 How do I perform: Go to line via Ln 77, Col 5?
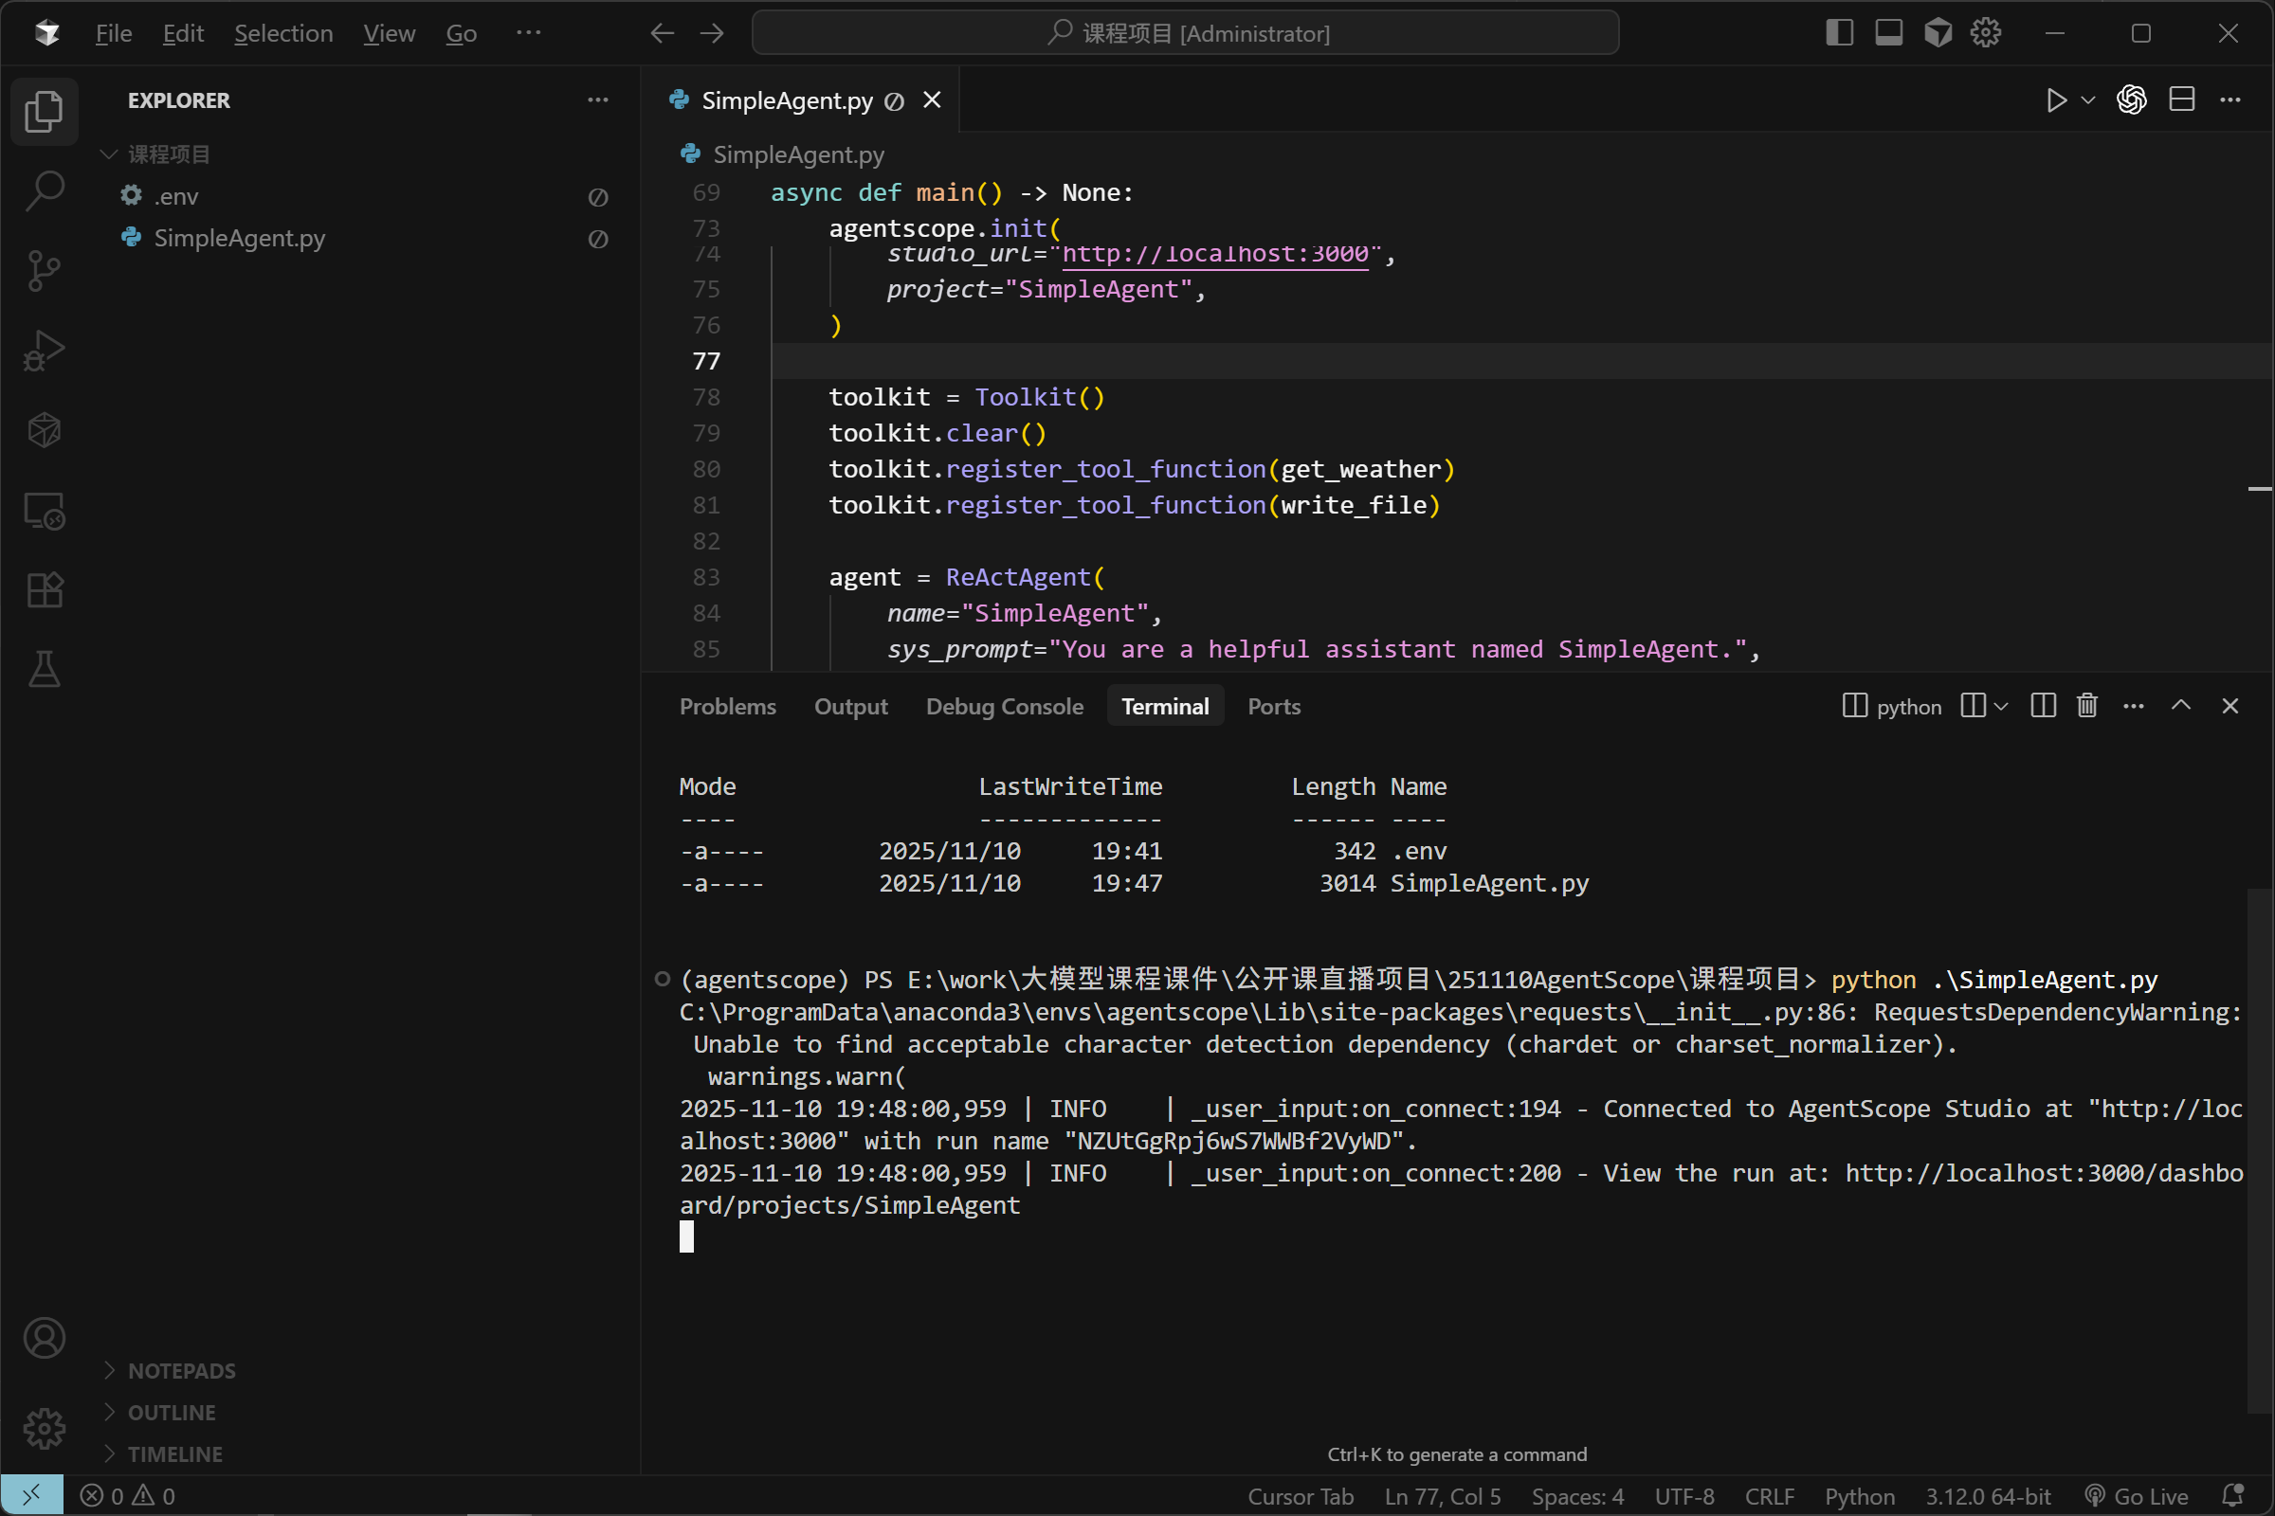[1442, 1496]
